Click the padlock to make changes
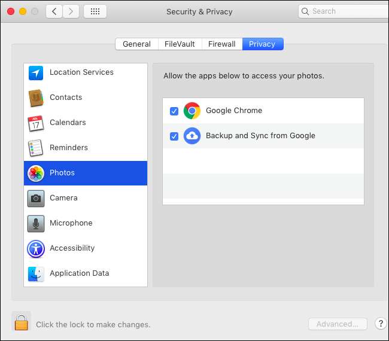 click(x=21, y=322)
